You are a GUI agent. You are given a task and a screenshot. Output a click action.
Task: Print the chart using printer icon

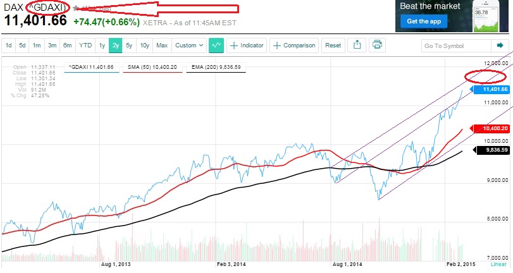click(x=378, y=45)
